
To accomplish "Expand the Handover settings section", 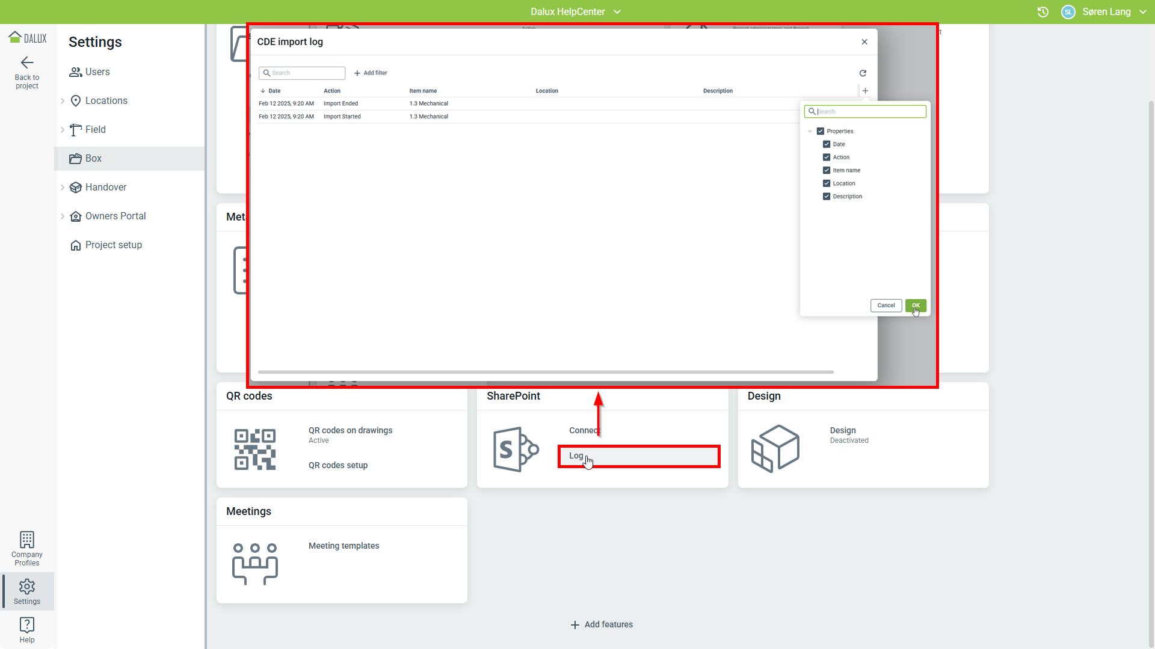I will coord(63,187).
